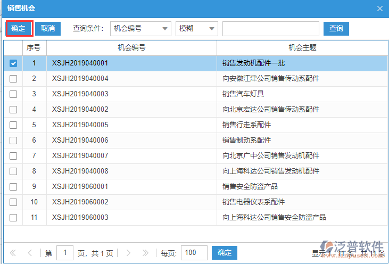Expand the 模糊 match type dropdown

pos(197,29)
